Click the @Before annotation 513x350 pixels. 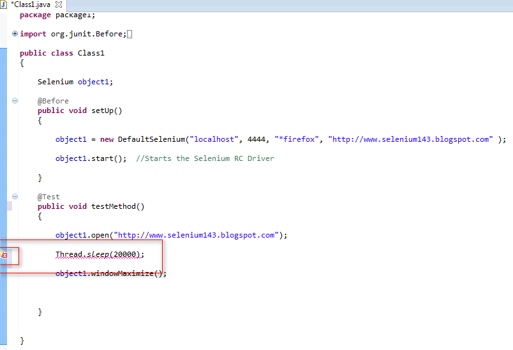[x=53, y=101]
